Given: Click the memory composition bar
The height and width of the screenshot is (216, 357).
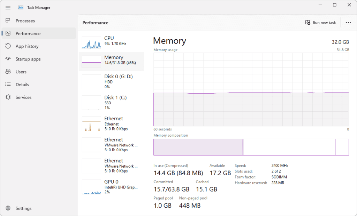Looking at the screenshot, I should [x=251, y=147].
